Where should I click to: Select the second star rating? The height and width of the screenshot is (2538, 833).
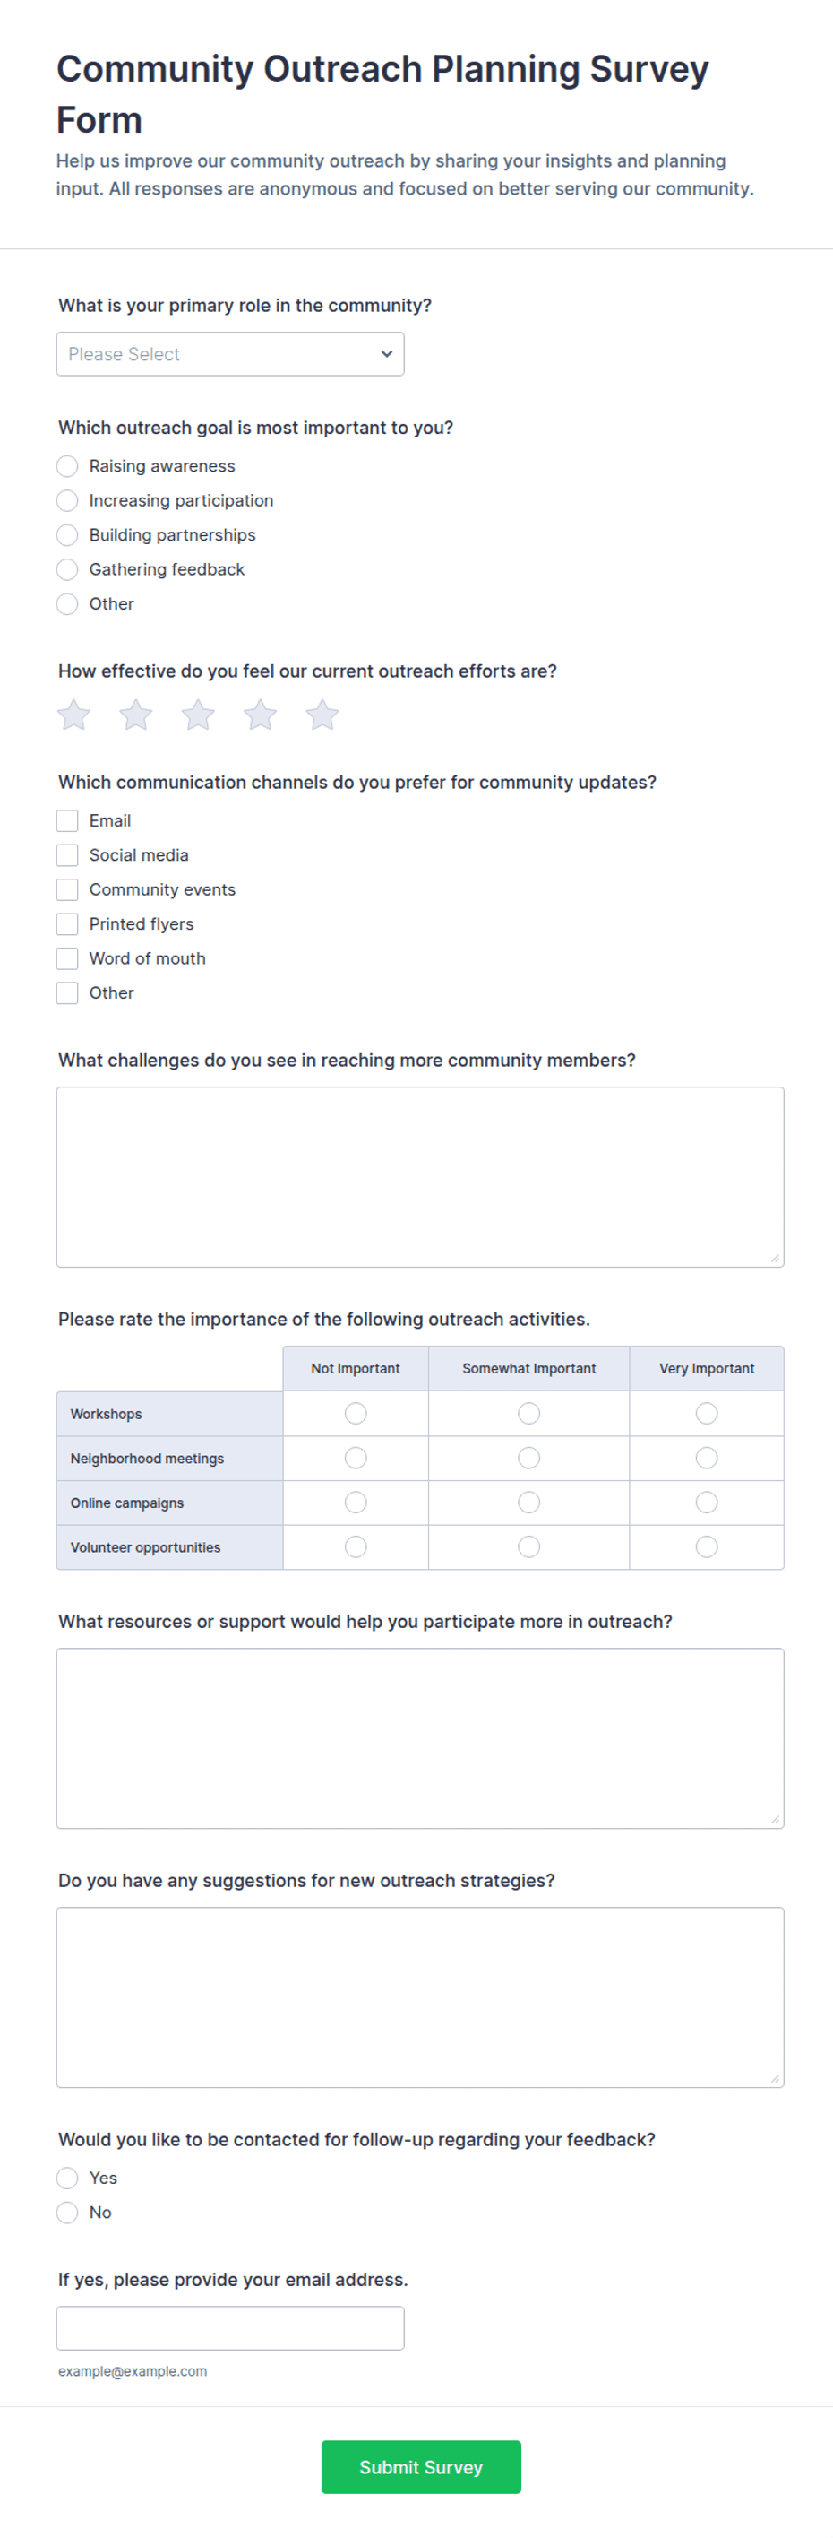[x=136, y=715]
